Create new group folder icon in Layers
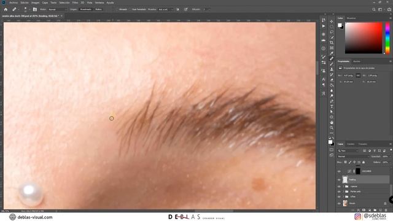 tap(375, 210)
